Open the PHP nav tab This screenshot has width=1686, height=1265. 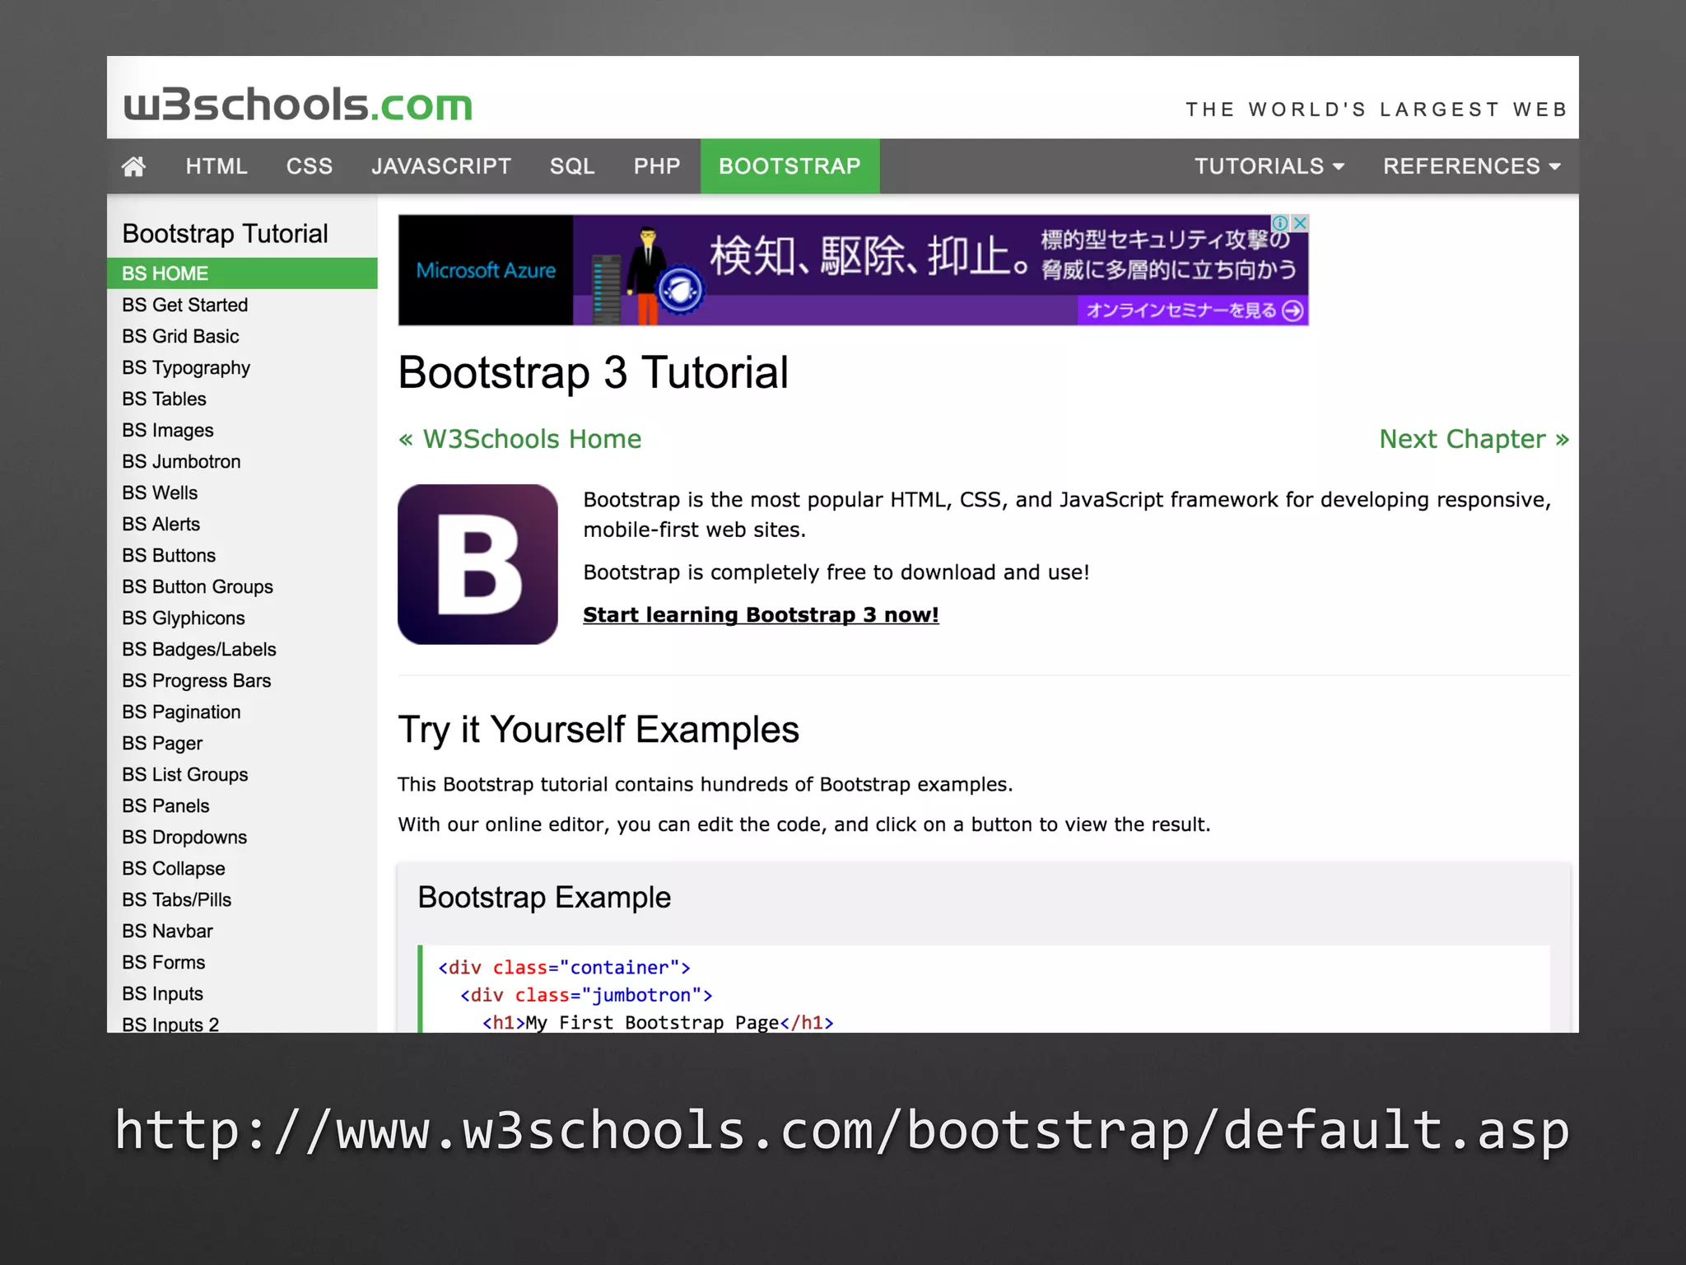coord(657,166)
